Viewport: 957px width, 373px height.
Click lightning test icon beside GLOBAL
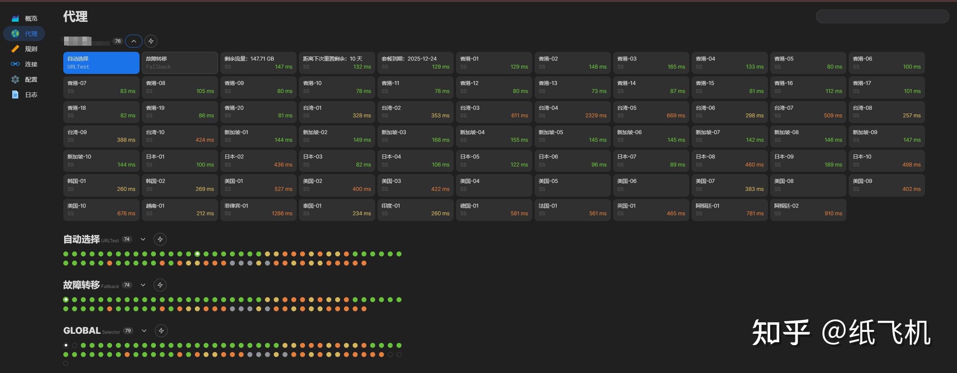162,330
